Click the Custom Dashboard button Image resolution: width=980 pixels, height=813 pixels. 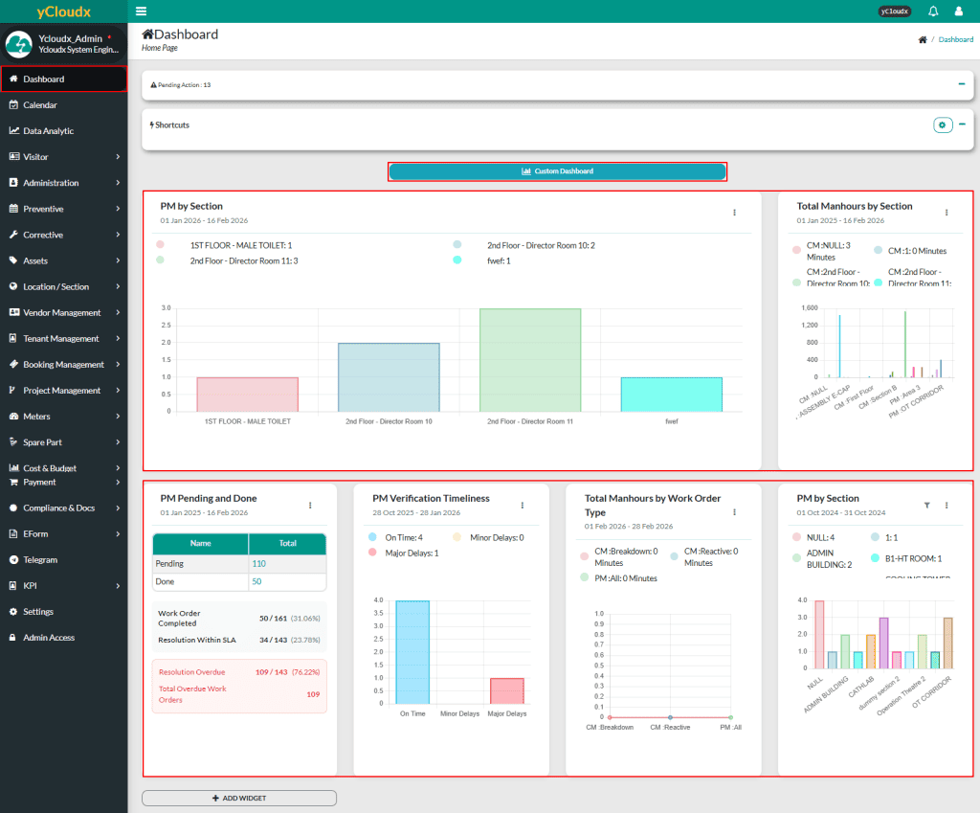coord(557,171)
